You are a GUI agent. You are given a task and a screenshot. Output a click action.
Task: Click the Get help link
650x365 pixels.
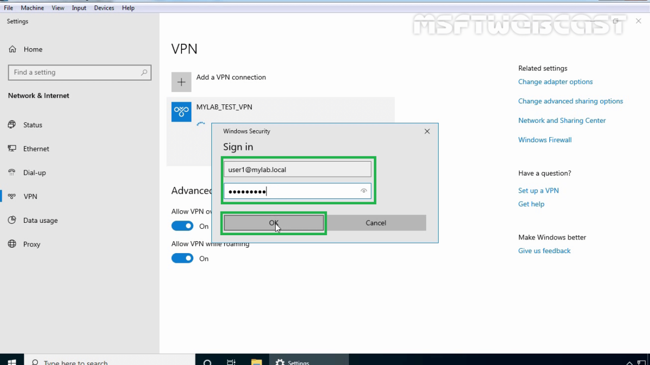[x=531, y=204]
